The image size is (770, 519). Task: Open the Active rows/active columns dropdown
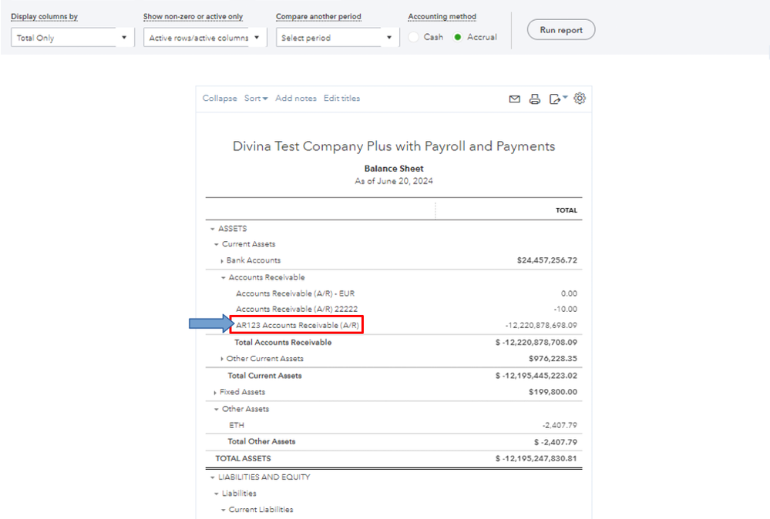coord(205,38)
